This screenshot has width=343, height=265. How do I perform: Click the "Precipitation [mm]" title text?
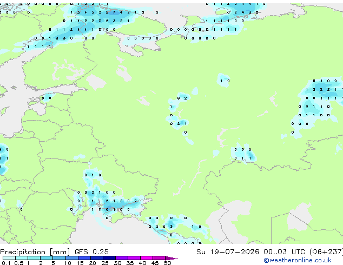pyautogui.click(x=35, y=252)
